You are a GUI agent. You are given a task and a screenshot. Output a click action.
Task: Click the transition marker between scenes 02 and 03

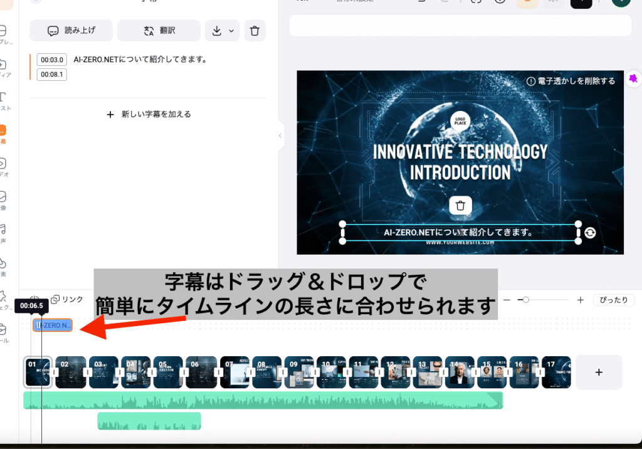[87, 372]
